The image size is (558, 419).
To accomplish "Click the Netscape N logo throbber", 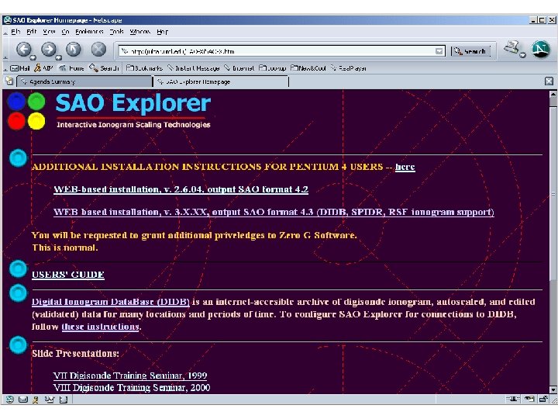I will [x=541, y=49].
